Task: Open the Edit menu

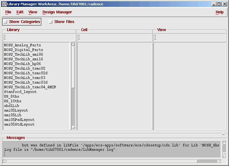Action: click(x=20, y=12)
